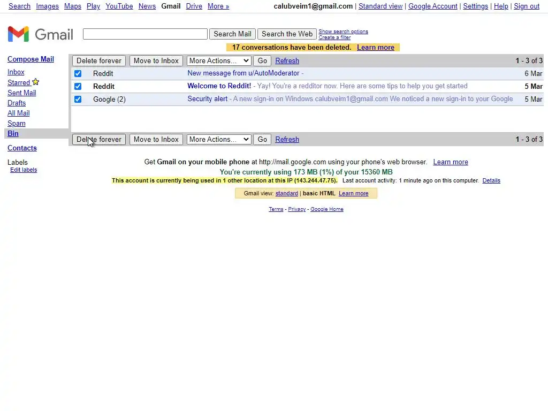The height and width of the screenshot is (411, 548).
Task: Open Drive in the top bar
Action: tap(194, 6)
